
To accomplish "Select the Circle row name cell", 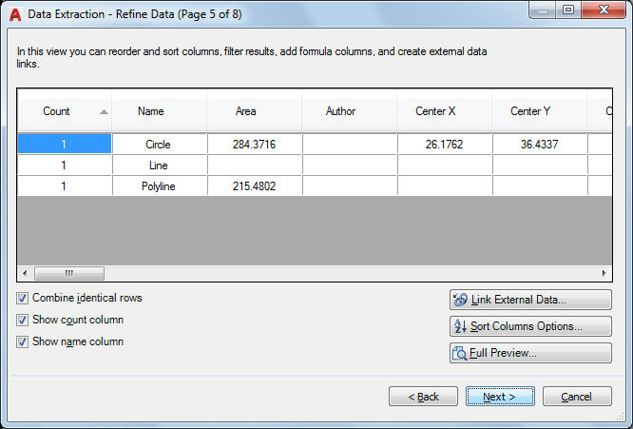I will (159, 144).
